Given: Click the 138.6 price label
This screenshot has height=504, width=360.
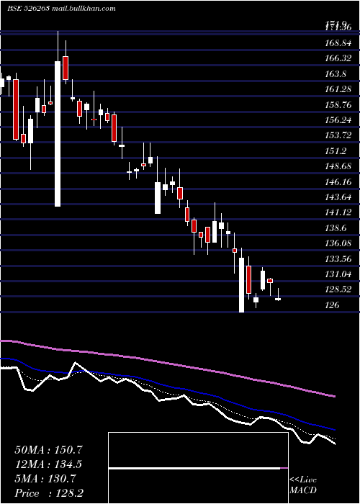Looking at the screenshot, I should coord(336,228).
